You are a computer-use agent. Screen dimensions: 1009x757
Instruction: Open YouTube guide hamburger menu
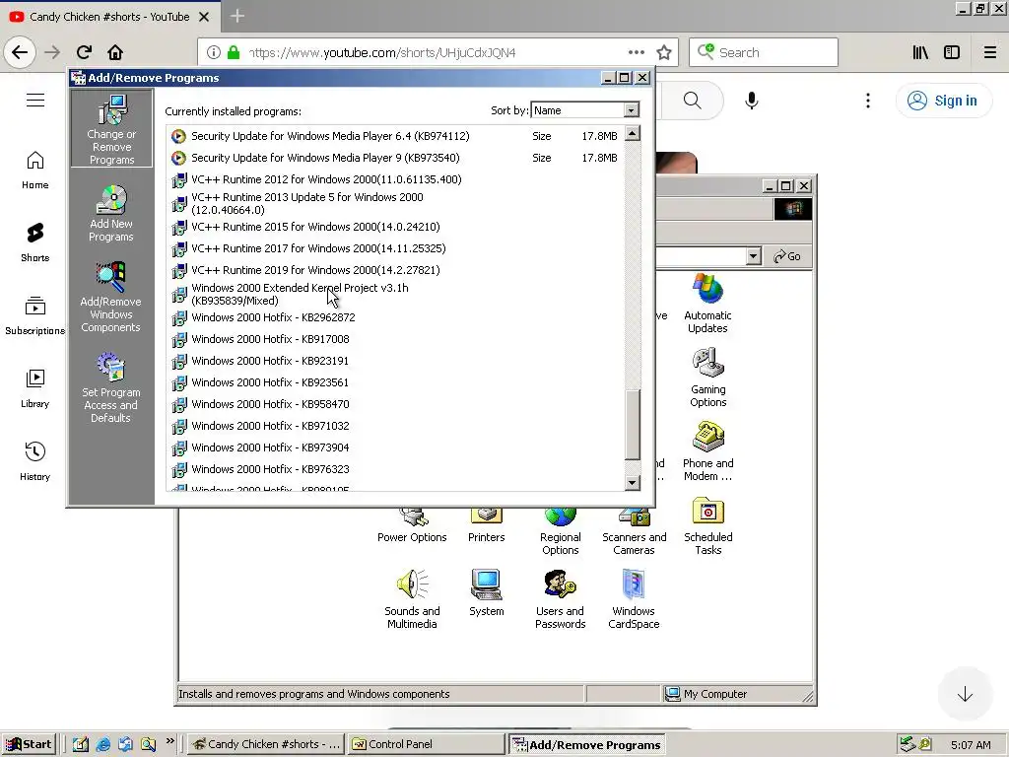click(x=35, y=101)
